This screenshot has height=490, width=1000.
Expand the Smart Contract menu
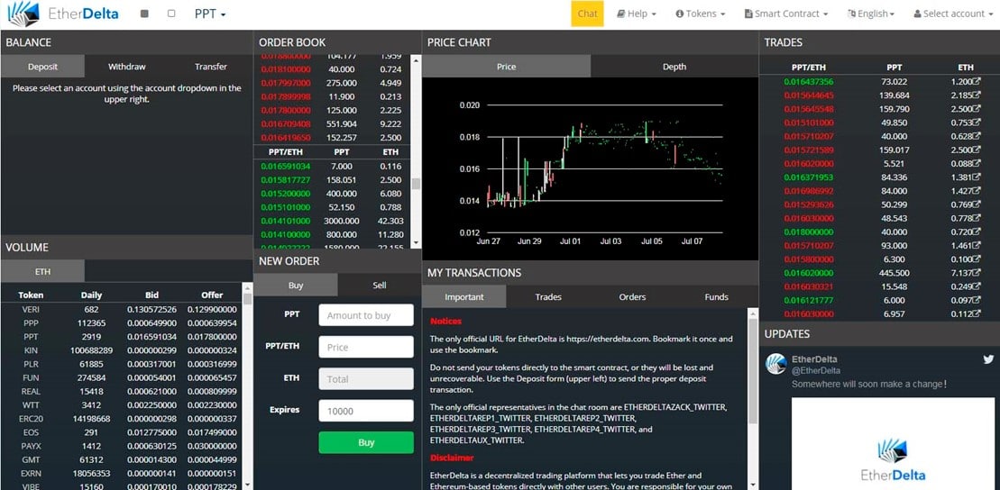(x=786, y=14)
